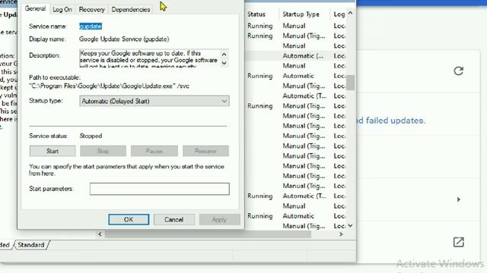Open the Dependencies tab
This screenshot has height=273, width=487.
coord(130,10)
